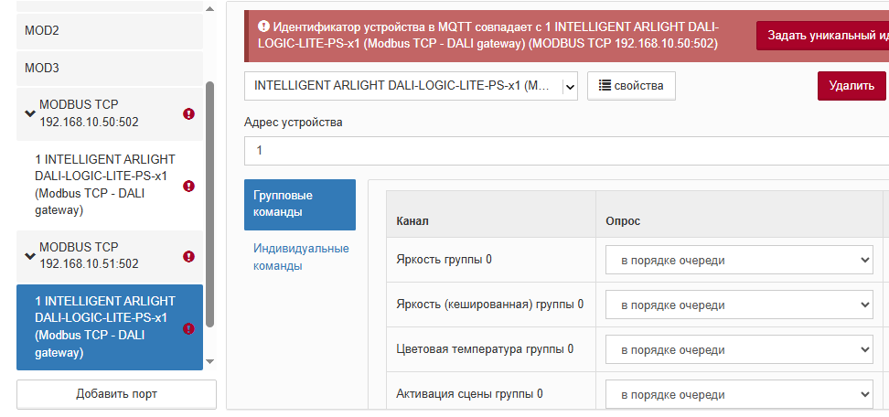Open polling dropdown for Яркость (кешированная) группы 0
Viewport: 889px width, 417px height.
739,305
